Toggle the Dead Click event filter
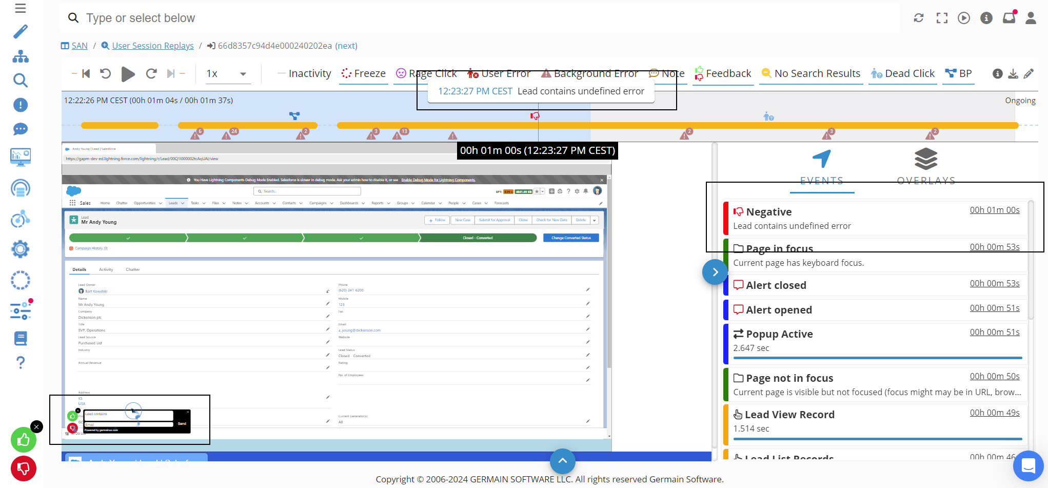Screen dimensions: 1048x488 [x=903, y=74]
